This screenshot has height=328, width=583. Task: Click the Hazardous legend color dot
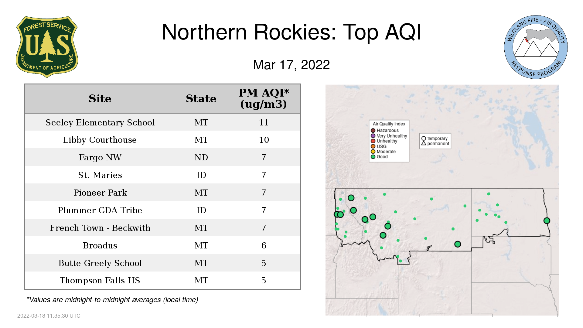(373, 131)
